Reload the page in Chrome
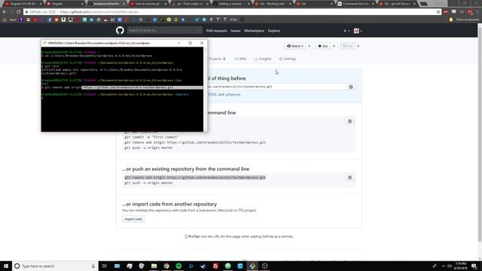This screenshot has height=271, width=482. 18,12
